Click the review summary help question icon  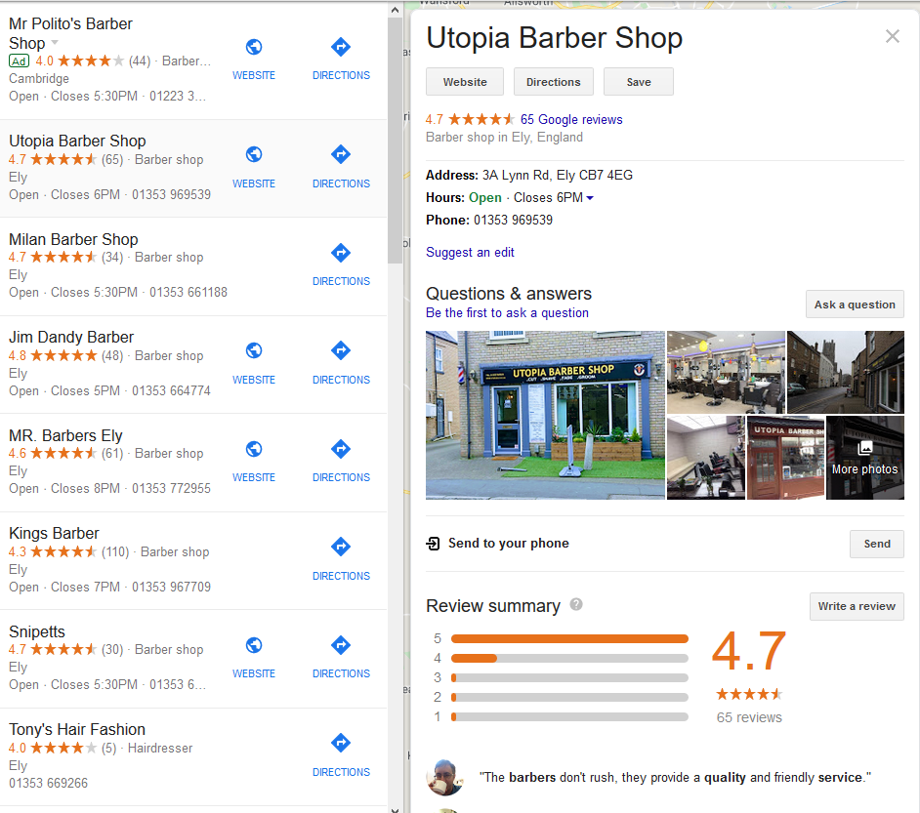pos(576,604)
